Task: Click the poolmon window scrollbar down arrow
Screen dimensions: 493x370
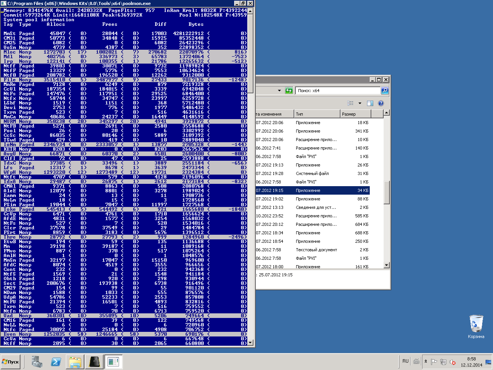Action: [x=250, y=343]
